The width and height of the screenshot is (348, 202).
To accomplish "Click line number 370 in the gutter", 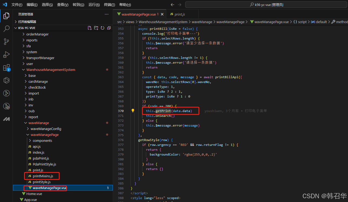I will click(120, 111).
